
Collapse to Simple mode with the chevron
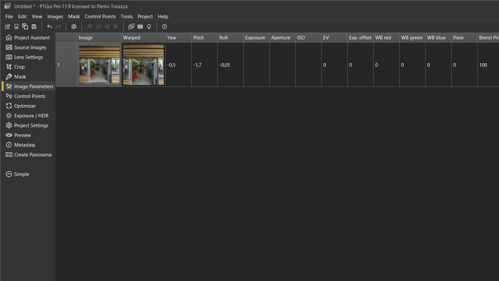(x=9, y=174)
